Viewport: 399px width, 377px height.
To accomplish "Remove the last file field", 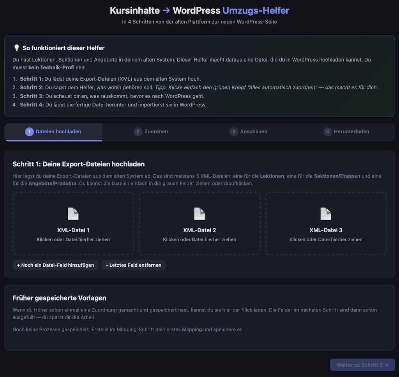I will tap(134, 265).
